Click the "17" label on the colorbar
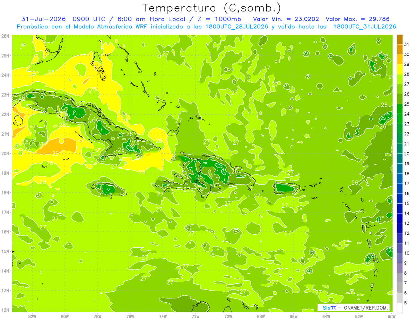 pos(407,183)
